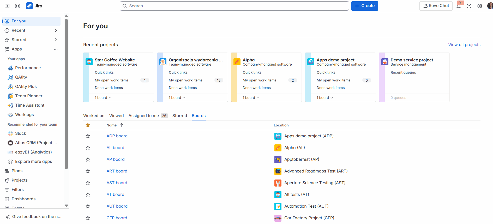Star the CFP board

click(88, 218)
